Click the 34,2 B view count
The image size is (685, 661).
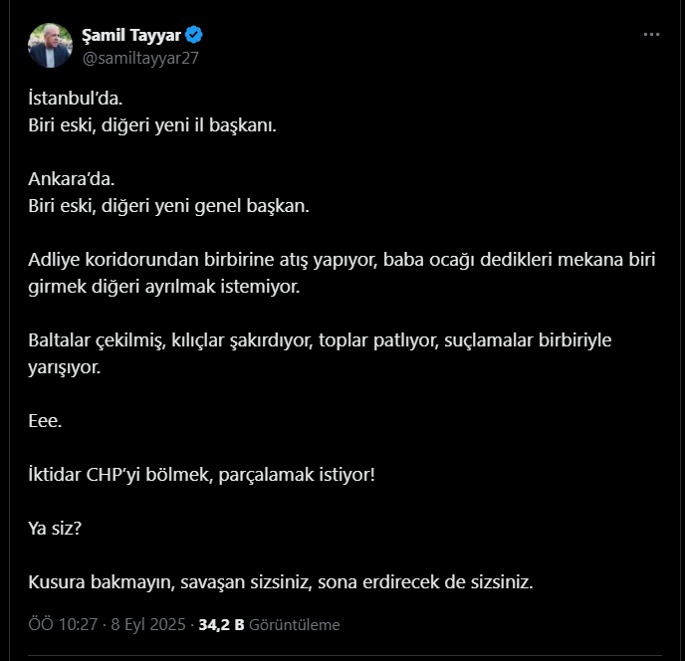click(221, 625)
